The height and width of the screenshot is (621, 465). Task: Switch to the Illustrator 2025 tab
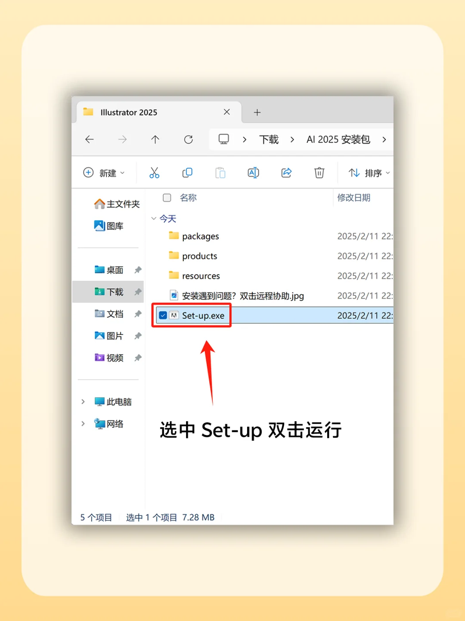tap(129, 112)
